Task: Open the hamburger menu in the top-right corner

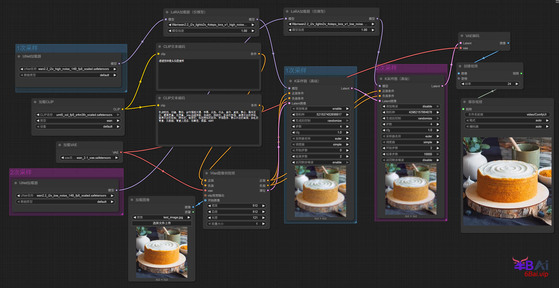Action: click(557, 2)
